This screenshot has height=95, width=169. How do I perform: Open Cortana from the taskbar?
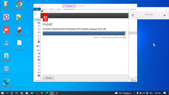(12, 93)
